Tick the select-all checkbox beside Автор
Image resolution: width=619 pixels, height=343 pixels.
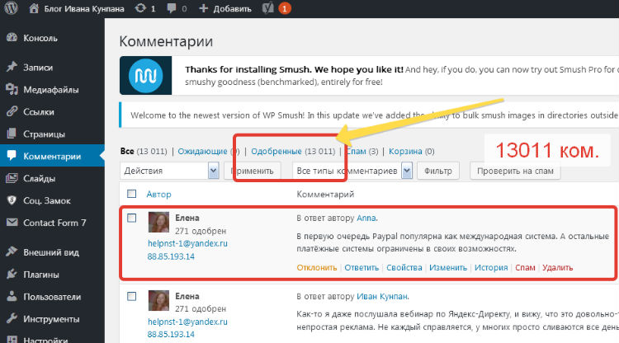131,194
